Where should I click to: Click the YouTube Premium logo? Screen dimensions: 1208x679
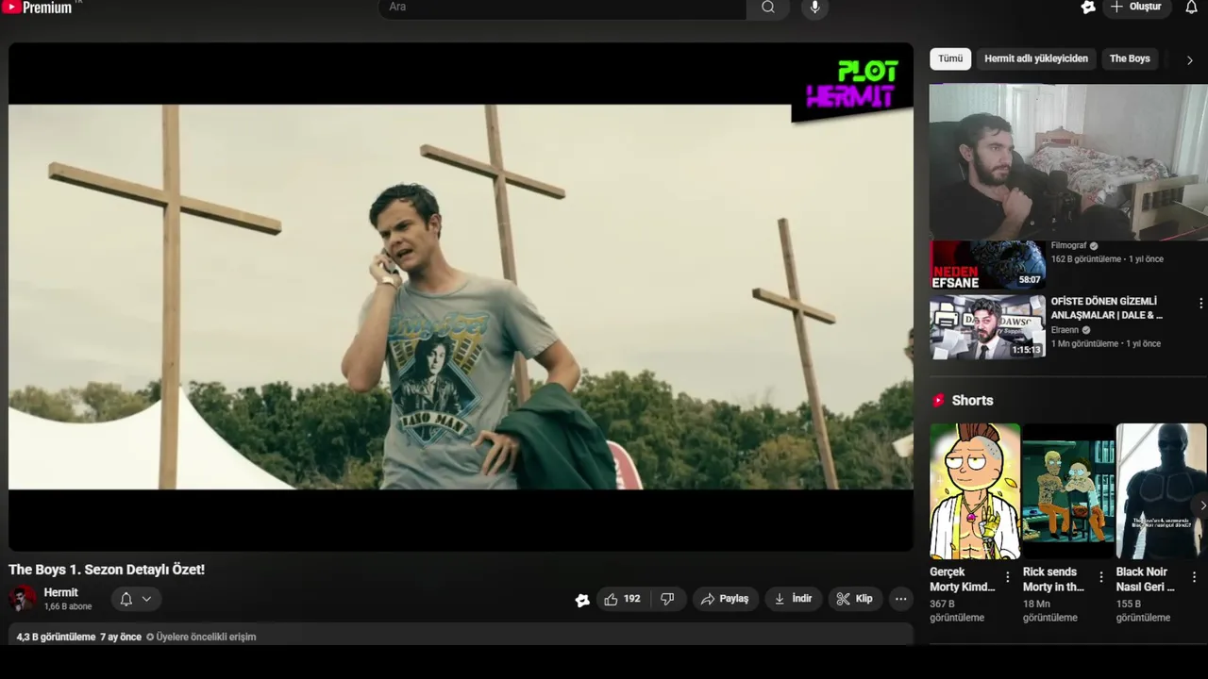click(38, 8)
